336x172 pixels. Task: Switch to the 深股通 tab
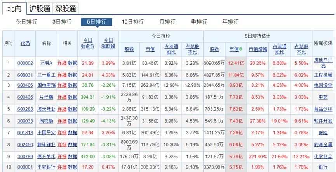66,9
